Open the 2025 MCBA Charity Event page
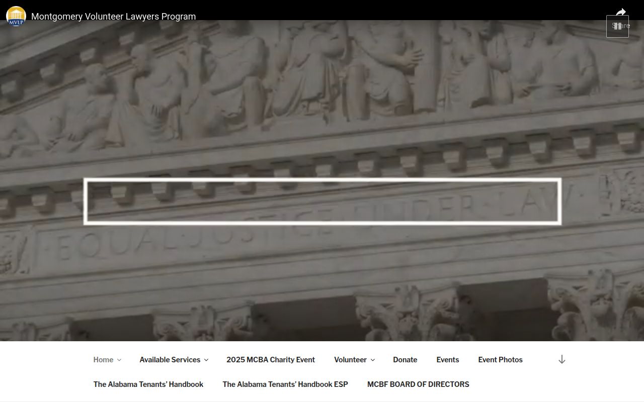 [x=271, y=360]
